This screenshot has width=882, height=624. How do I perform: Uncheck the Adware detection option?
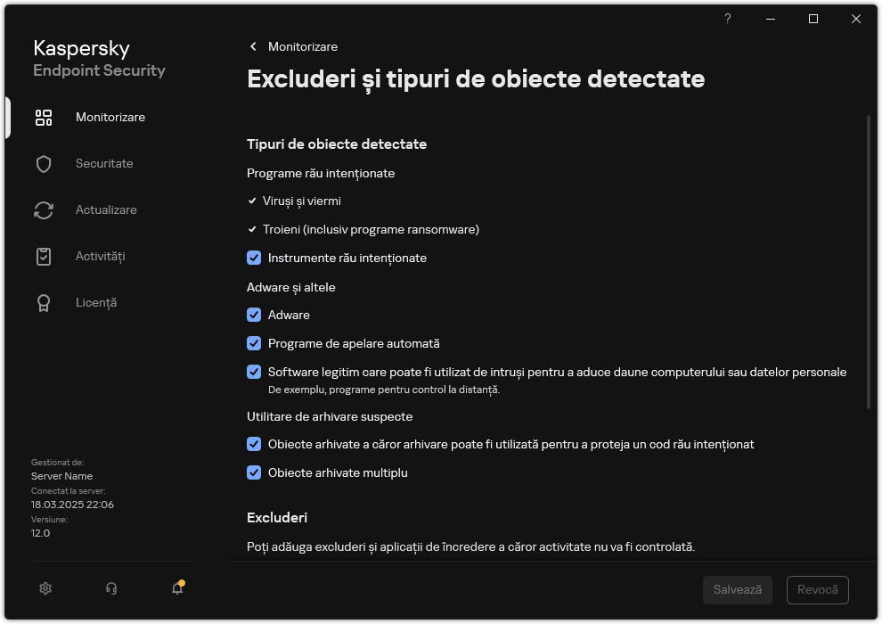coord(254,315)
